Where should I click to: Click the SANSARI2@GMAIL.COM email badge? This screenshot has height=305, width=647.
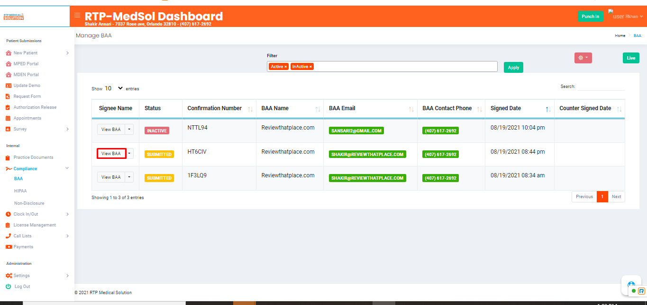pyautogui.click(x=356, y=131)
